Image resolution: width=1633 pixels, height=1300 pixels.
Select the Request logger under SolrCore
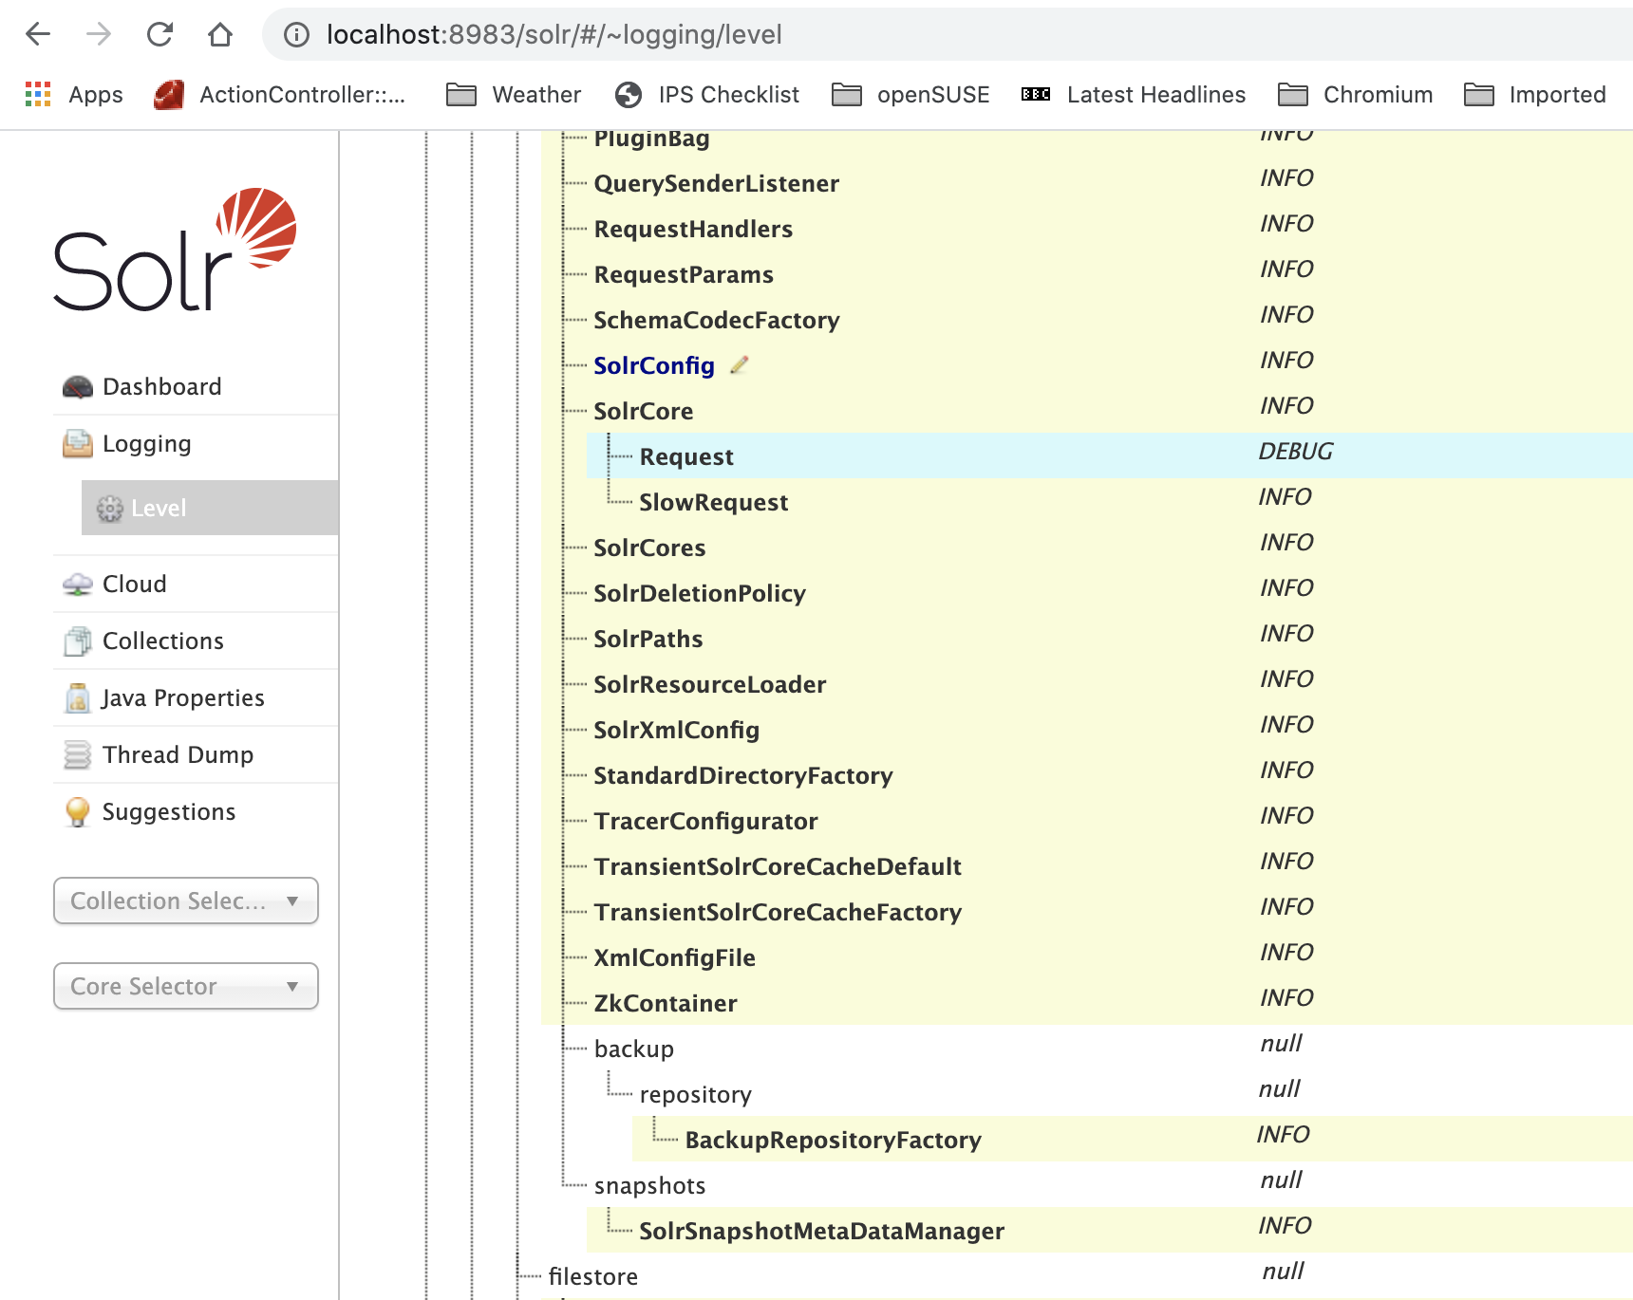[x=686, y=456]
